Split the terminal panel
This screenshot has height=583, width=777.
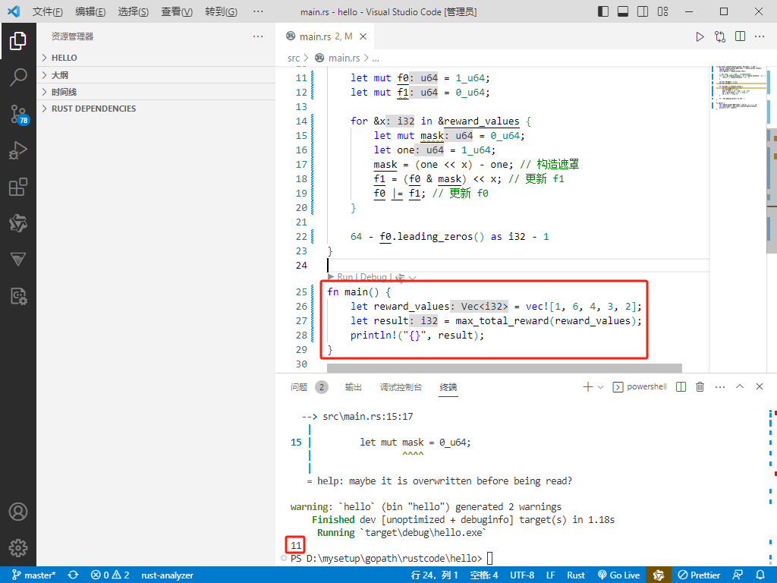[681, 386]
